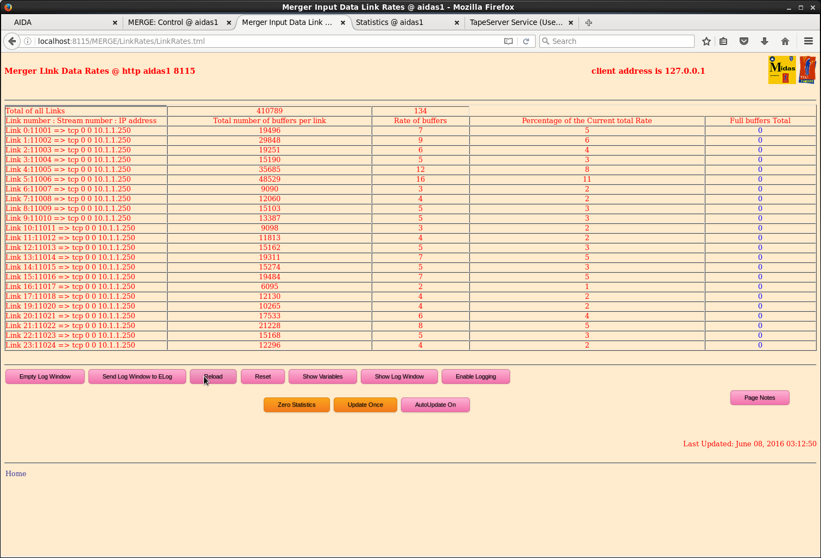The width and height of the screenshot is (821, 558).
Task: Click 'Link 5:11006 => tcp 0 0 10.1.1.250'
Action: (68, 179)
